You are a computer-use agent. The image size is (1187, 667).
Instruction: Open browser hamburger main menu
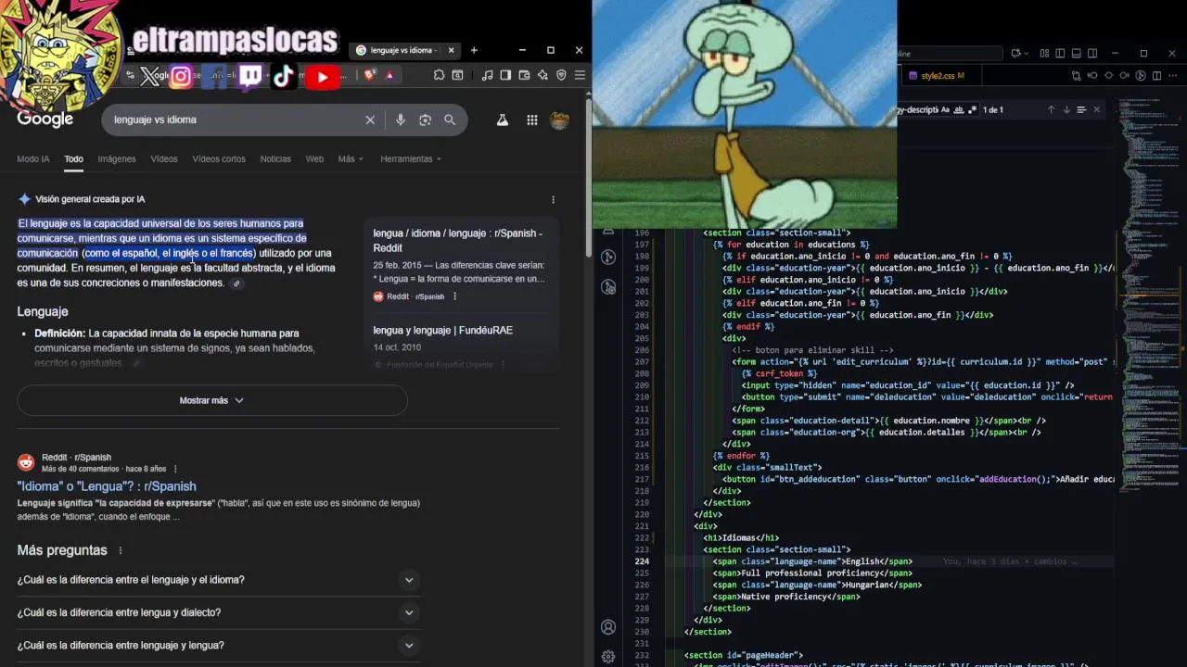(580, 75)
